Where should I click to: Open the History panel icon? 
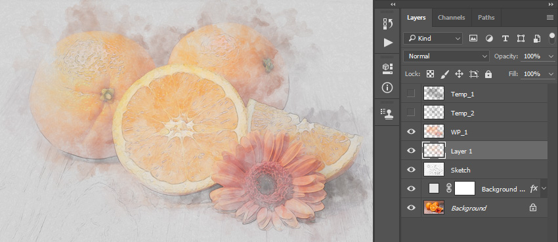click(x=387, y=24)
